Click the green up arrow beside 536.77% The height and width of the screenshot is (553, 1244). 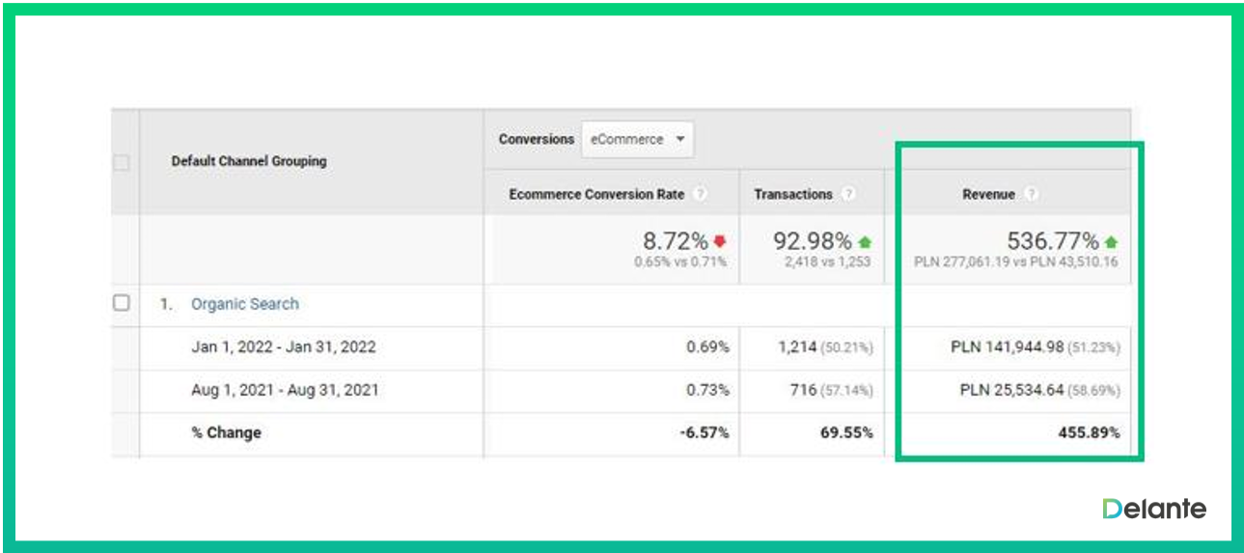click(x=1111, y=242)
